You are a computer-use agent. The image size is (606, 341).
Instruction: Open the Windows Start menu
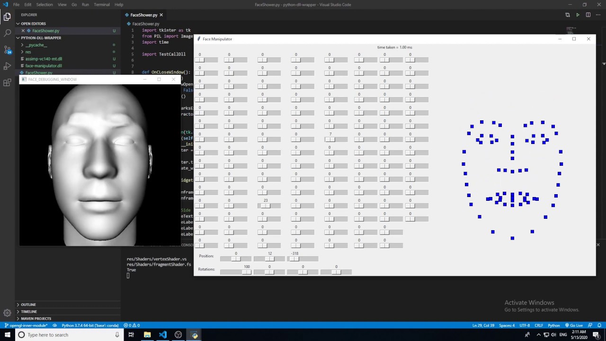click(7, 335)
